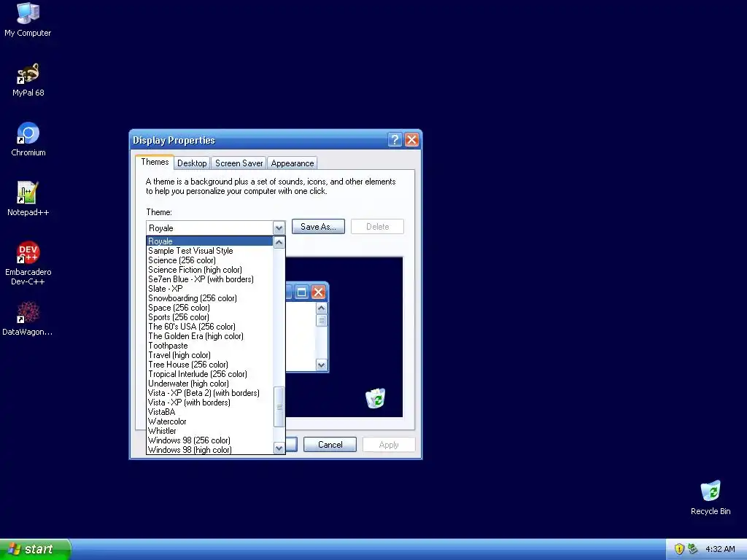Switch to the Desktop tab
Screen dimensions: 747x560
click(x=192, y=163)
